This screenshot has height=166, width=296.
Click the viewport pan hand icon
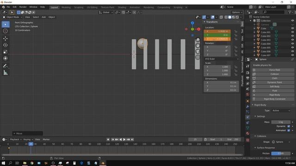point(197,46)
